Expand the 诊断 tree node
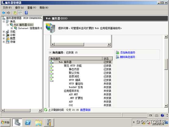 (x=4, y=35)
